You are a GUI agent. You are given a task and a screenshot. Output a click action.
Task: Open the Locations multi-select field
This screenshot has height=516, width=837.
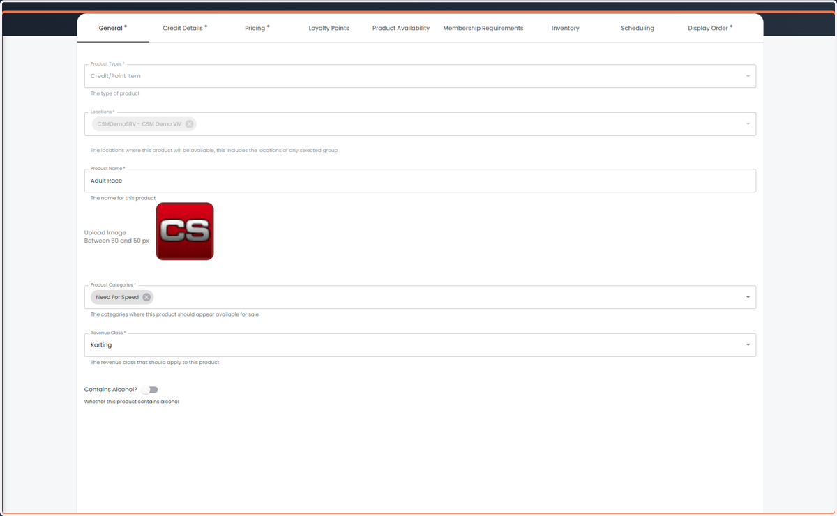420,124
